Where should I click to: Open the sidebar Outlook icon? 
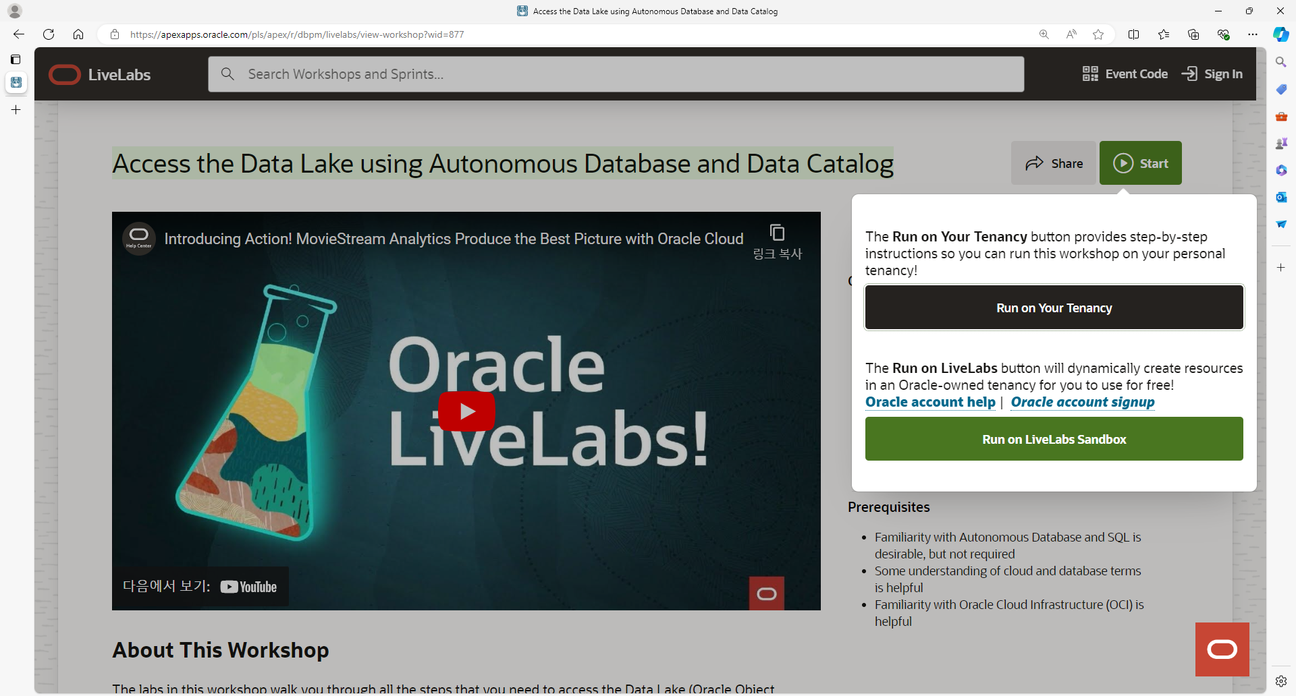pos(1281,197)
